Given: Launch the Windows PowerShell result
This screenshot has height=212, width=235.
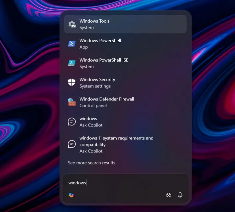Looking at the screenshot, I should click(125, 44).
